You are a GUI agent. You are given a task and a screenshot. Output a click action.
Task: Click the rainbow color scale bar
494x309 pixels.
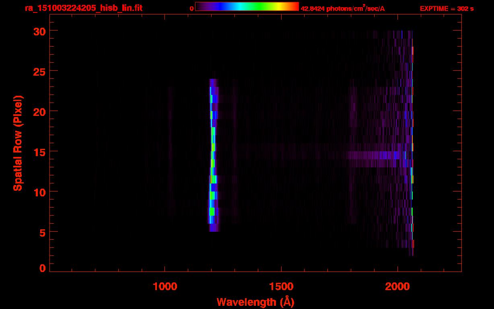pyautogui.click(x=247, y=6)
